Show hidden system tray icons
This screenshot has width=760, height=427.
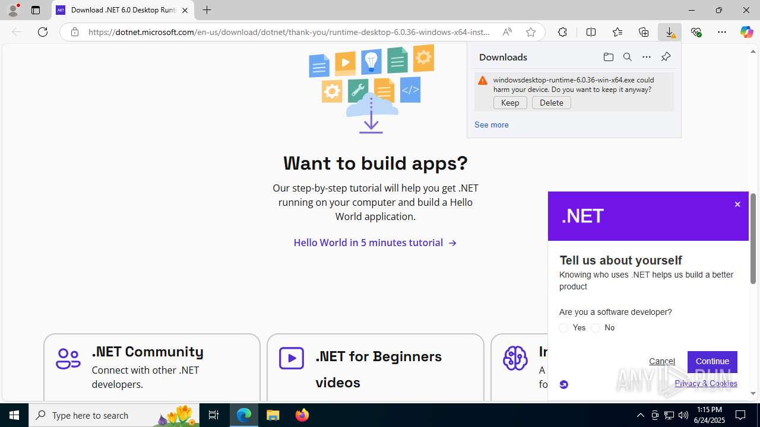640,415
